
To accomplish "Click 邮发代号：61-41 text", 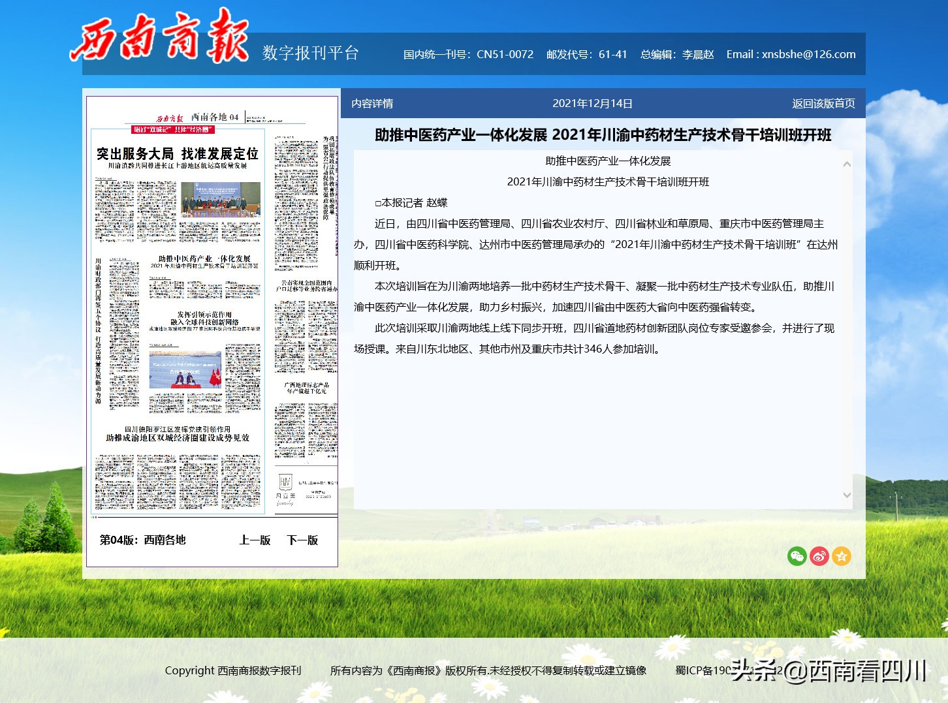I will click(586, 54).
